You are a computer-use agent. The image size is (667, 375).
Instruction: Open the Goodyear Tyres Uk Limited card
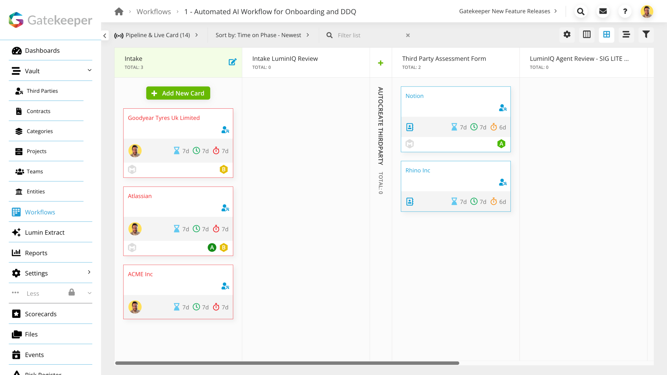click(x=164, y=118)
